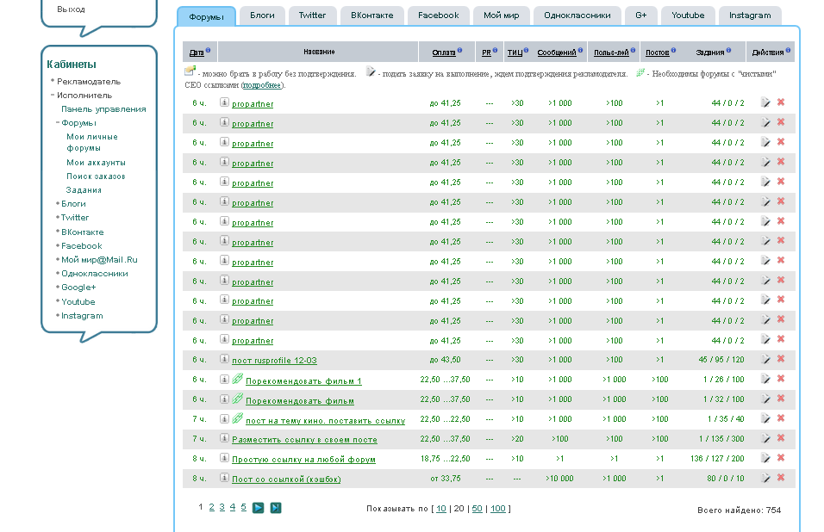Show 50 results per page

pos(478,509)
